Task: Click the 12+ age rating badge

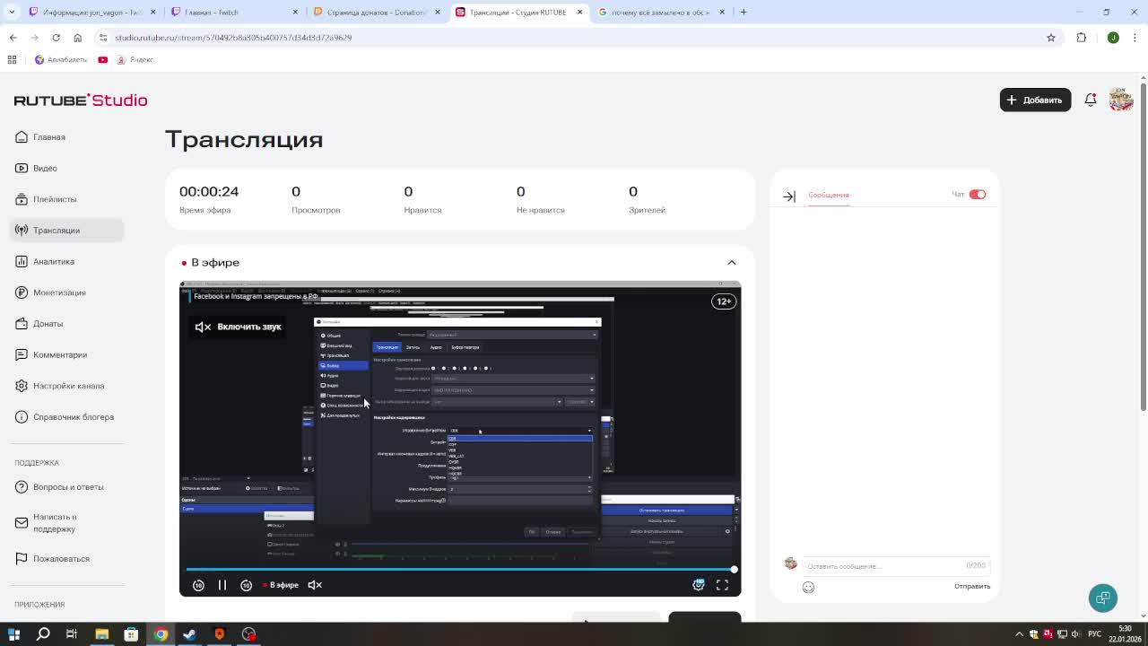Action: pos(724,301)
